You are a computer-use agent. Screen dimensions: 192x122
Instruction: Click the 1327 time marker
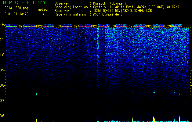pyautogui.click(x=131, y=26)
